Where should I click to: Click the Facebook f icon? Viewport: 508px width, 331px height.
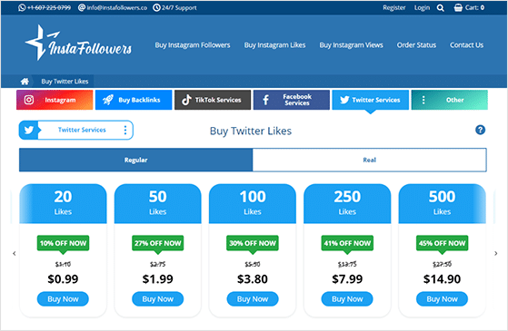[x=265, y=100]
